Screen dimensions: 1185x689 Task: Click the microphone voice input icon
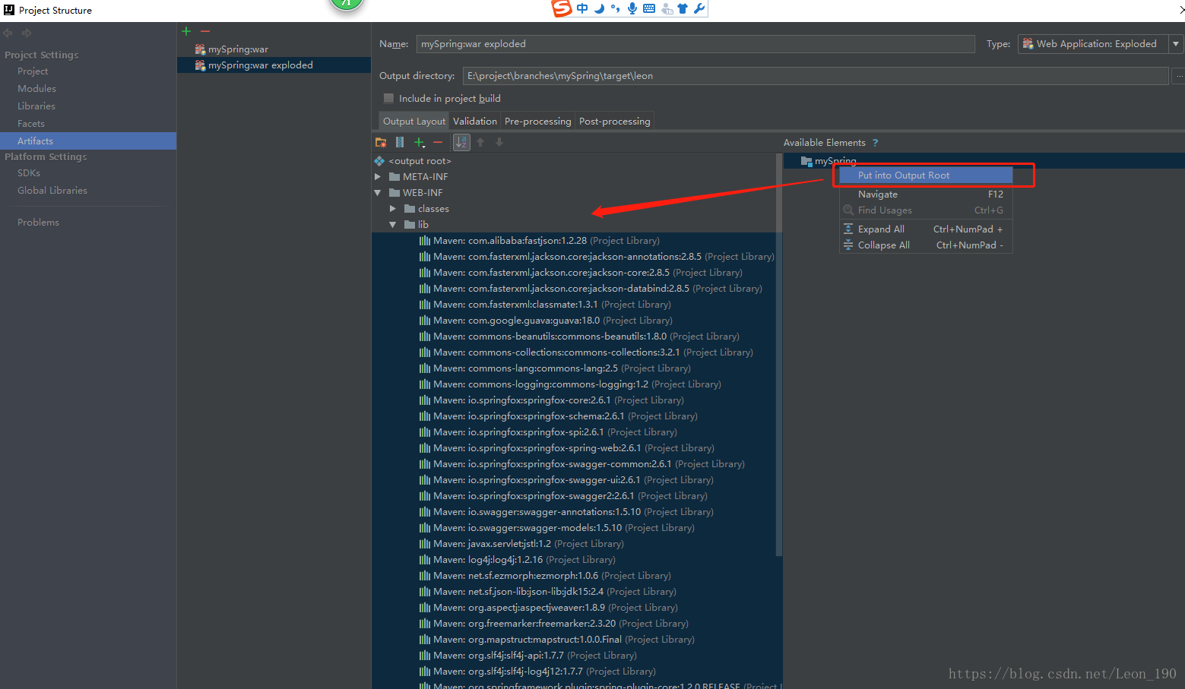tap(632, 8)
